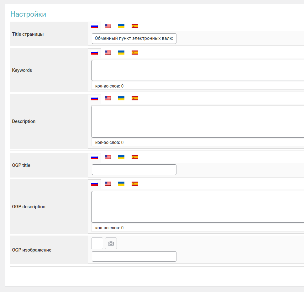
Task: Switch Title страницы to US English flag
Action: click(x=108, y=26)
